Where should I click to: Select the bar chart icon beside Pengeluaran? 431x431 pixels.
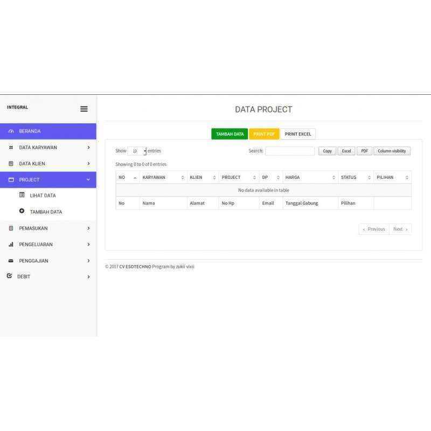pos(12,244)
